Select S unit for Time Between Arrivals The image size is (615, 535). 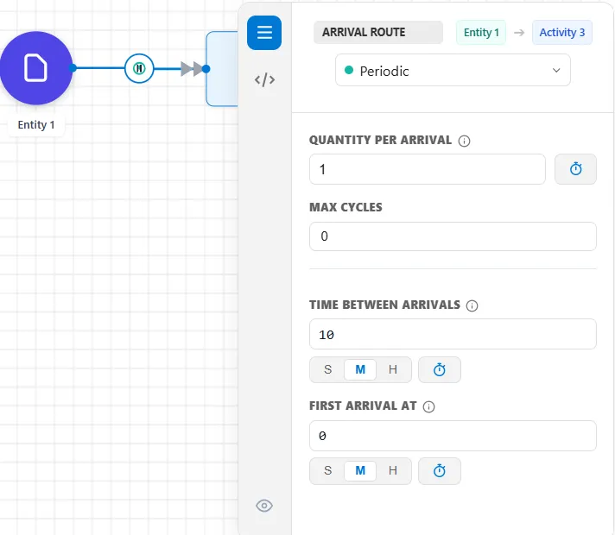(x=328, y=369)
